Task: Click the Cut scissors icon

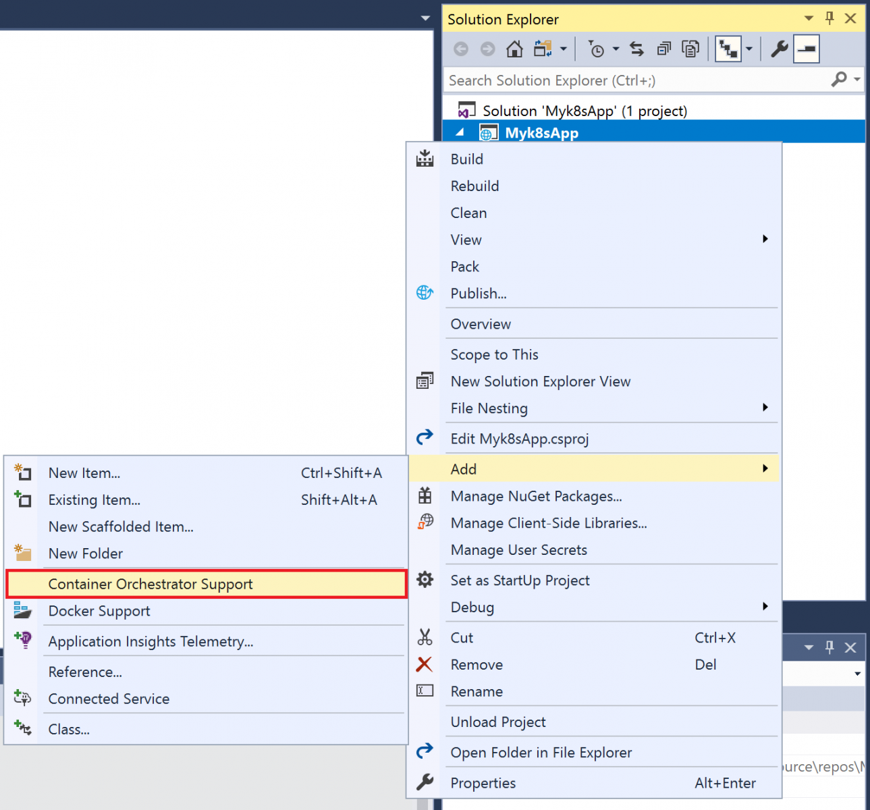Action: coord(425,637)
